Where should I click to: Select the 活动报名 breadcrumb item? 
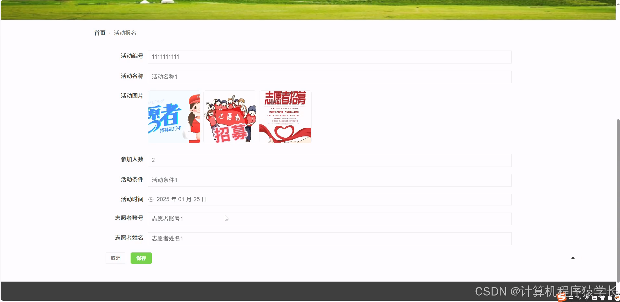(125, 33)
